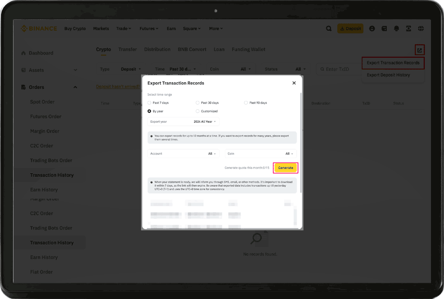The height and width of the screenshot is (299, 444).
Task: Click the Binance logo
Action: pyautogui.click(x=39, y=29)
